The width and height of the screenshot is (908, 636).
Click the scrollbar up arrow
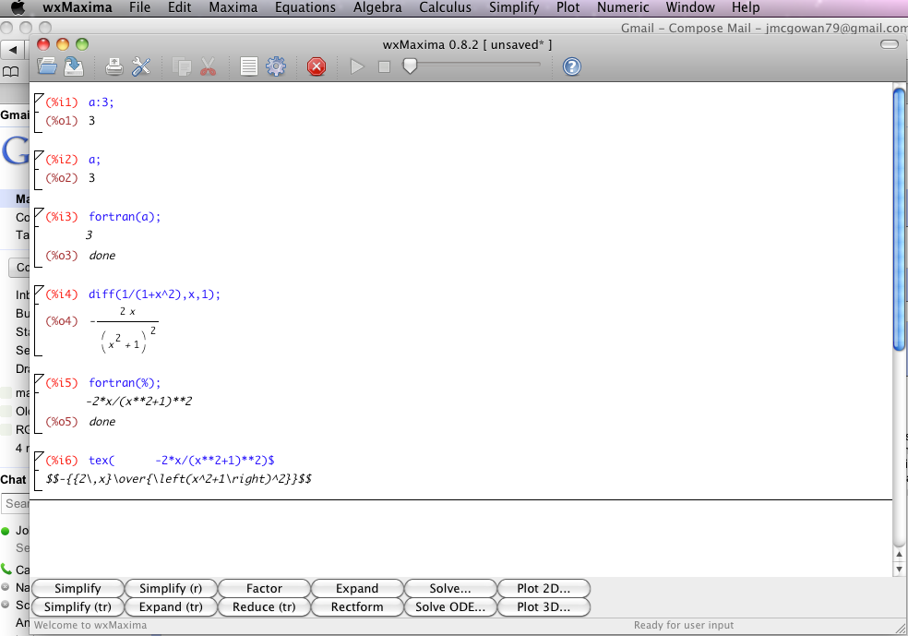coord(899,555)
